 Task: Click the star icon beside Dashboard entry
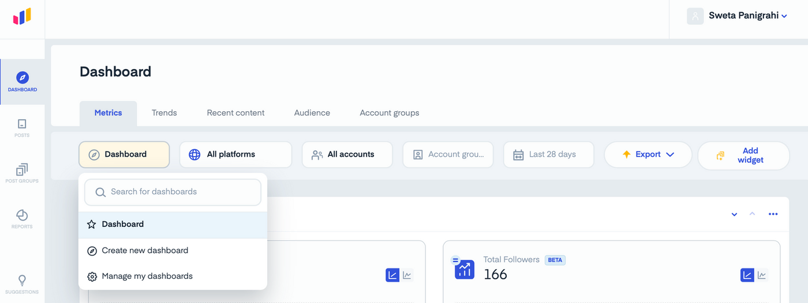92,225
